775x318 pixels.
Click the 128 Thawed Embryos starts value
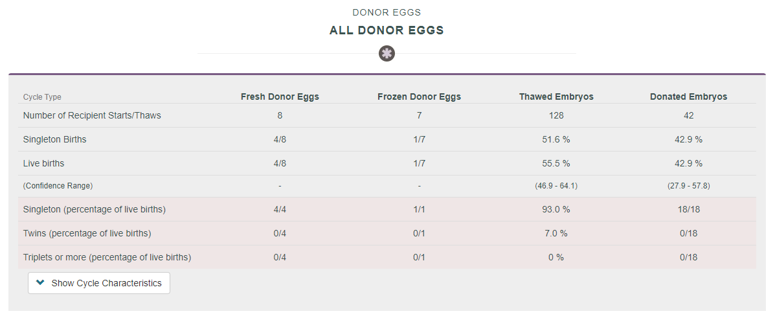556,115
